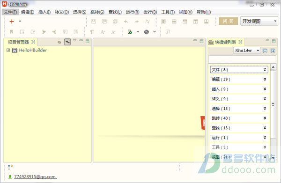Toggle the link with editor button

pos(67,42)
